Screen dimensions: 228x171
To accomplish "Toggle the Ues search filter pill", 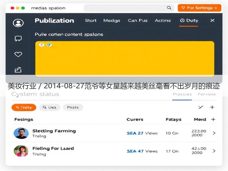I will coord(50,108).
